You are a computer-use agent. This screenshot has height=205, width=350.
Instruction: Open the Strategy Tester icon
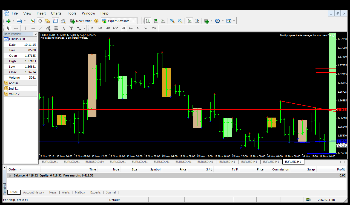tap(63, 21)
